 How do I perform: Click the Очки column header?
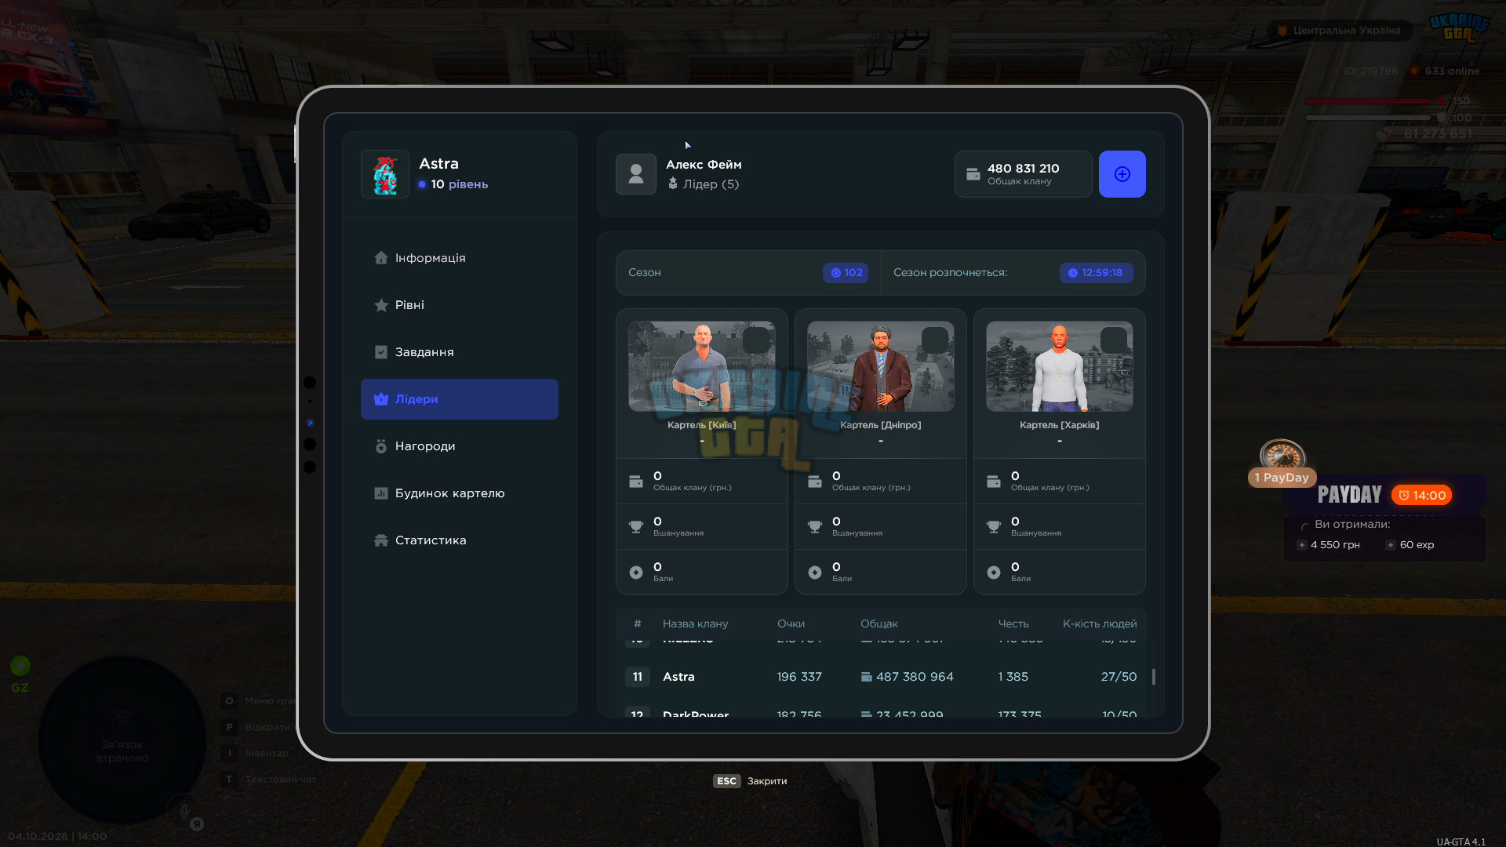[791, 624]
